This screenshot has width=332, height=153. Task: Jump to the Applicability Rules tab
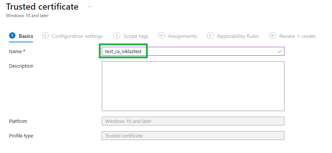(238, 36)
